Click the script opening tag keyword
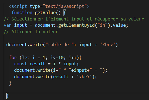149x100 pixels. [x=19, y=6]
